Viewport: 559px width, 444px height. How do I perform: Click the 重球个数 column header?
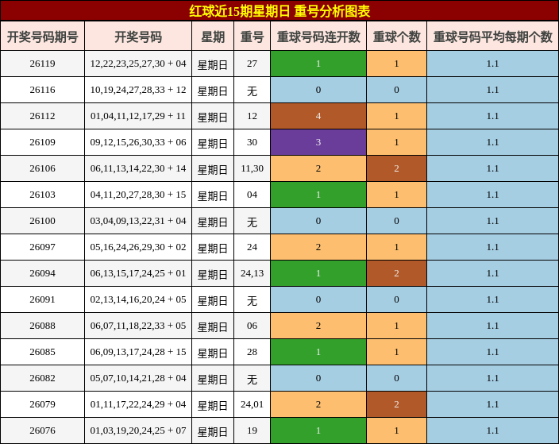396,37
